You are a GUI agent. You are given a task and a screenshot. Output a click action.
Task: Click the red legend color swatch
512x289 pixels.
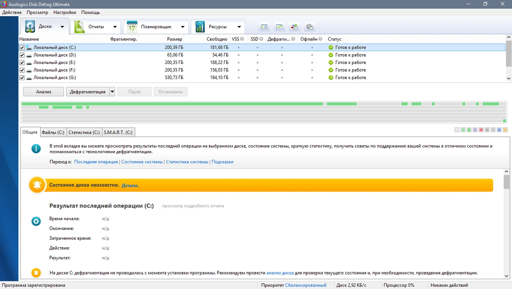coord(481,130)
